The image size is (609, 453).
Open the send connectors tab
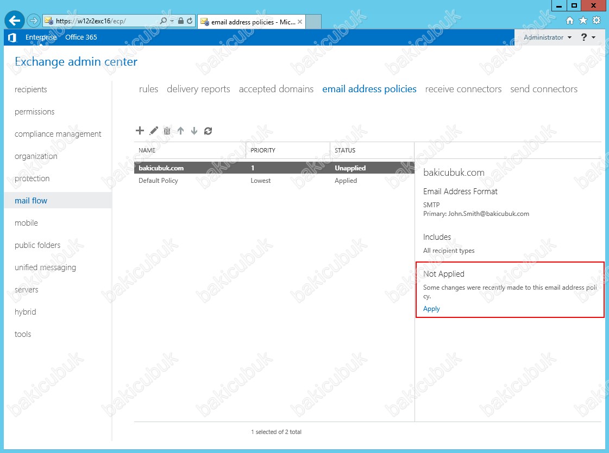[x=544, y=89]
